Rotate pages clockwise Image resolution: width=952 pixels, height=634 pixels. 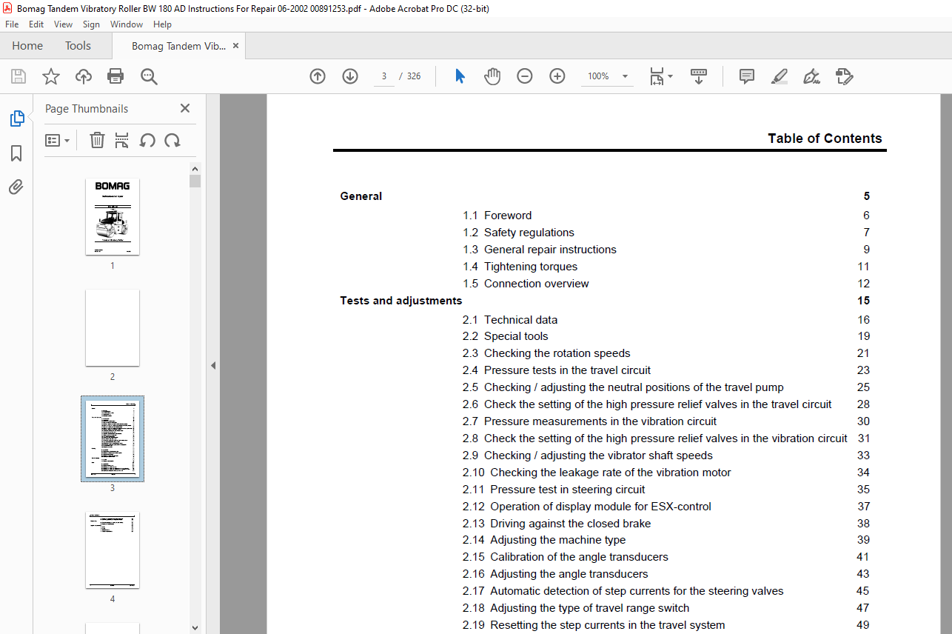[x=172, y=140]
